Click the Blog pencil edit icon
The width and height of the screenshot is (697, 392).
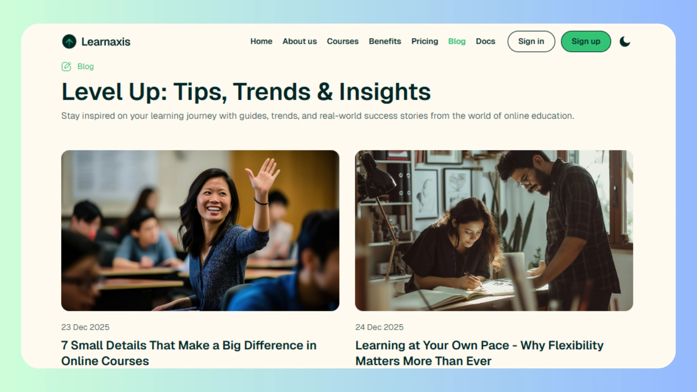click(x=66, y=66)
